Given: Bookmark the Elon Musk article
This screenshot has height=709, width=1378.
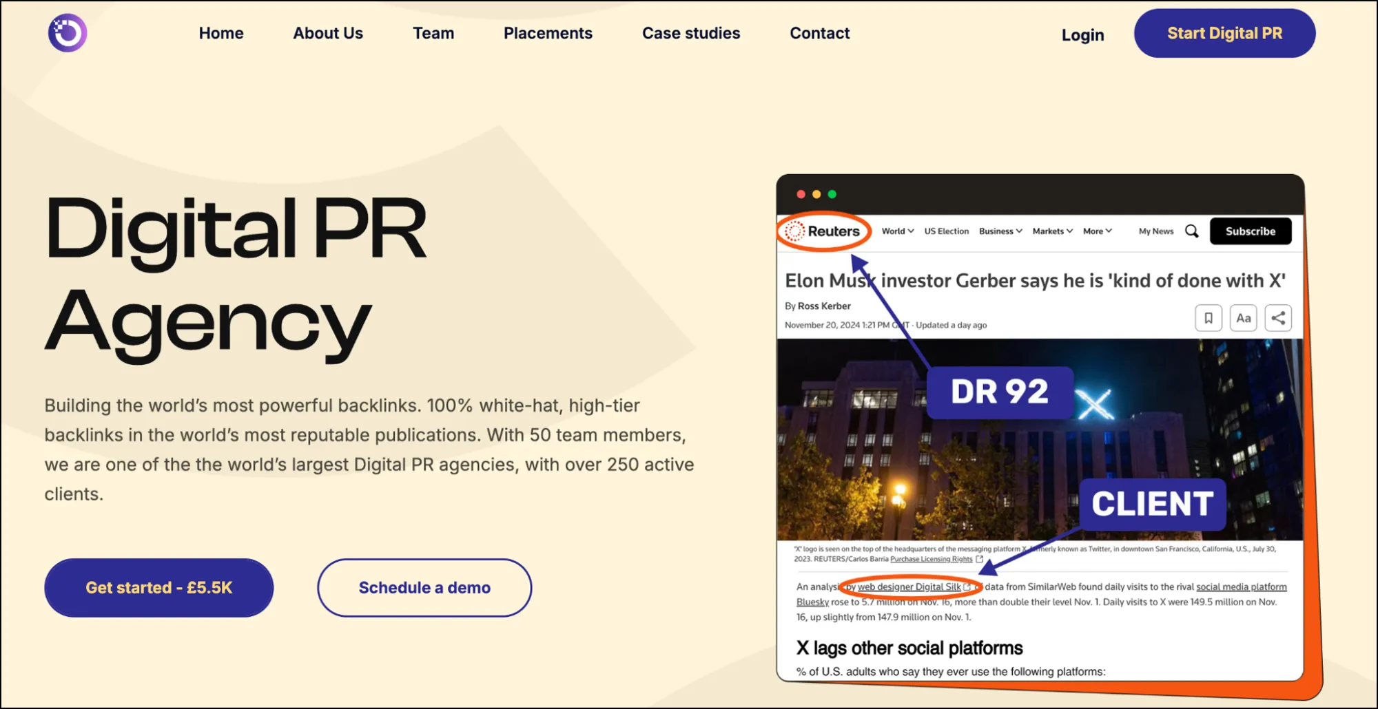Looking at the screenshot, I should click(1208, 317).
